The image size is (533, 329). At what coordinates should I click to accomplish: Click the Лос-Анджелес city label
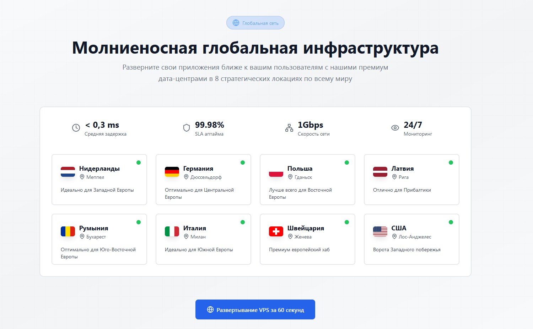(415, 237)
